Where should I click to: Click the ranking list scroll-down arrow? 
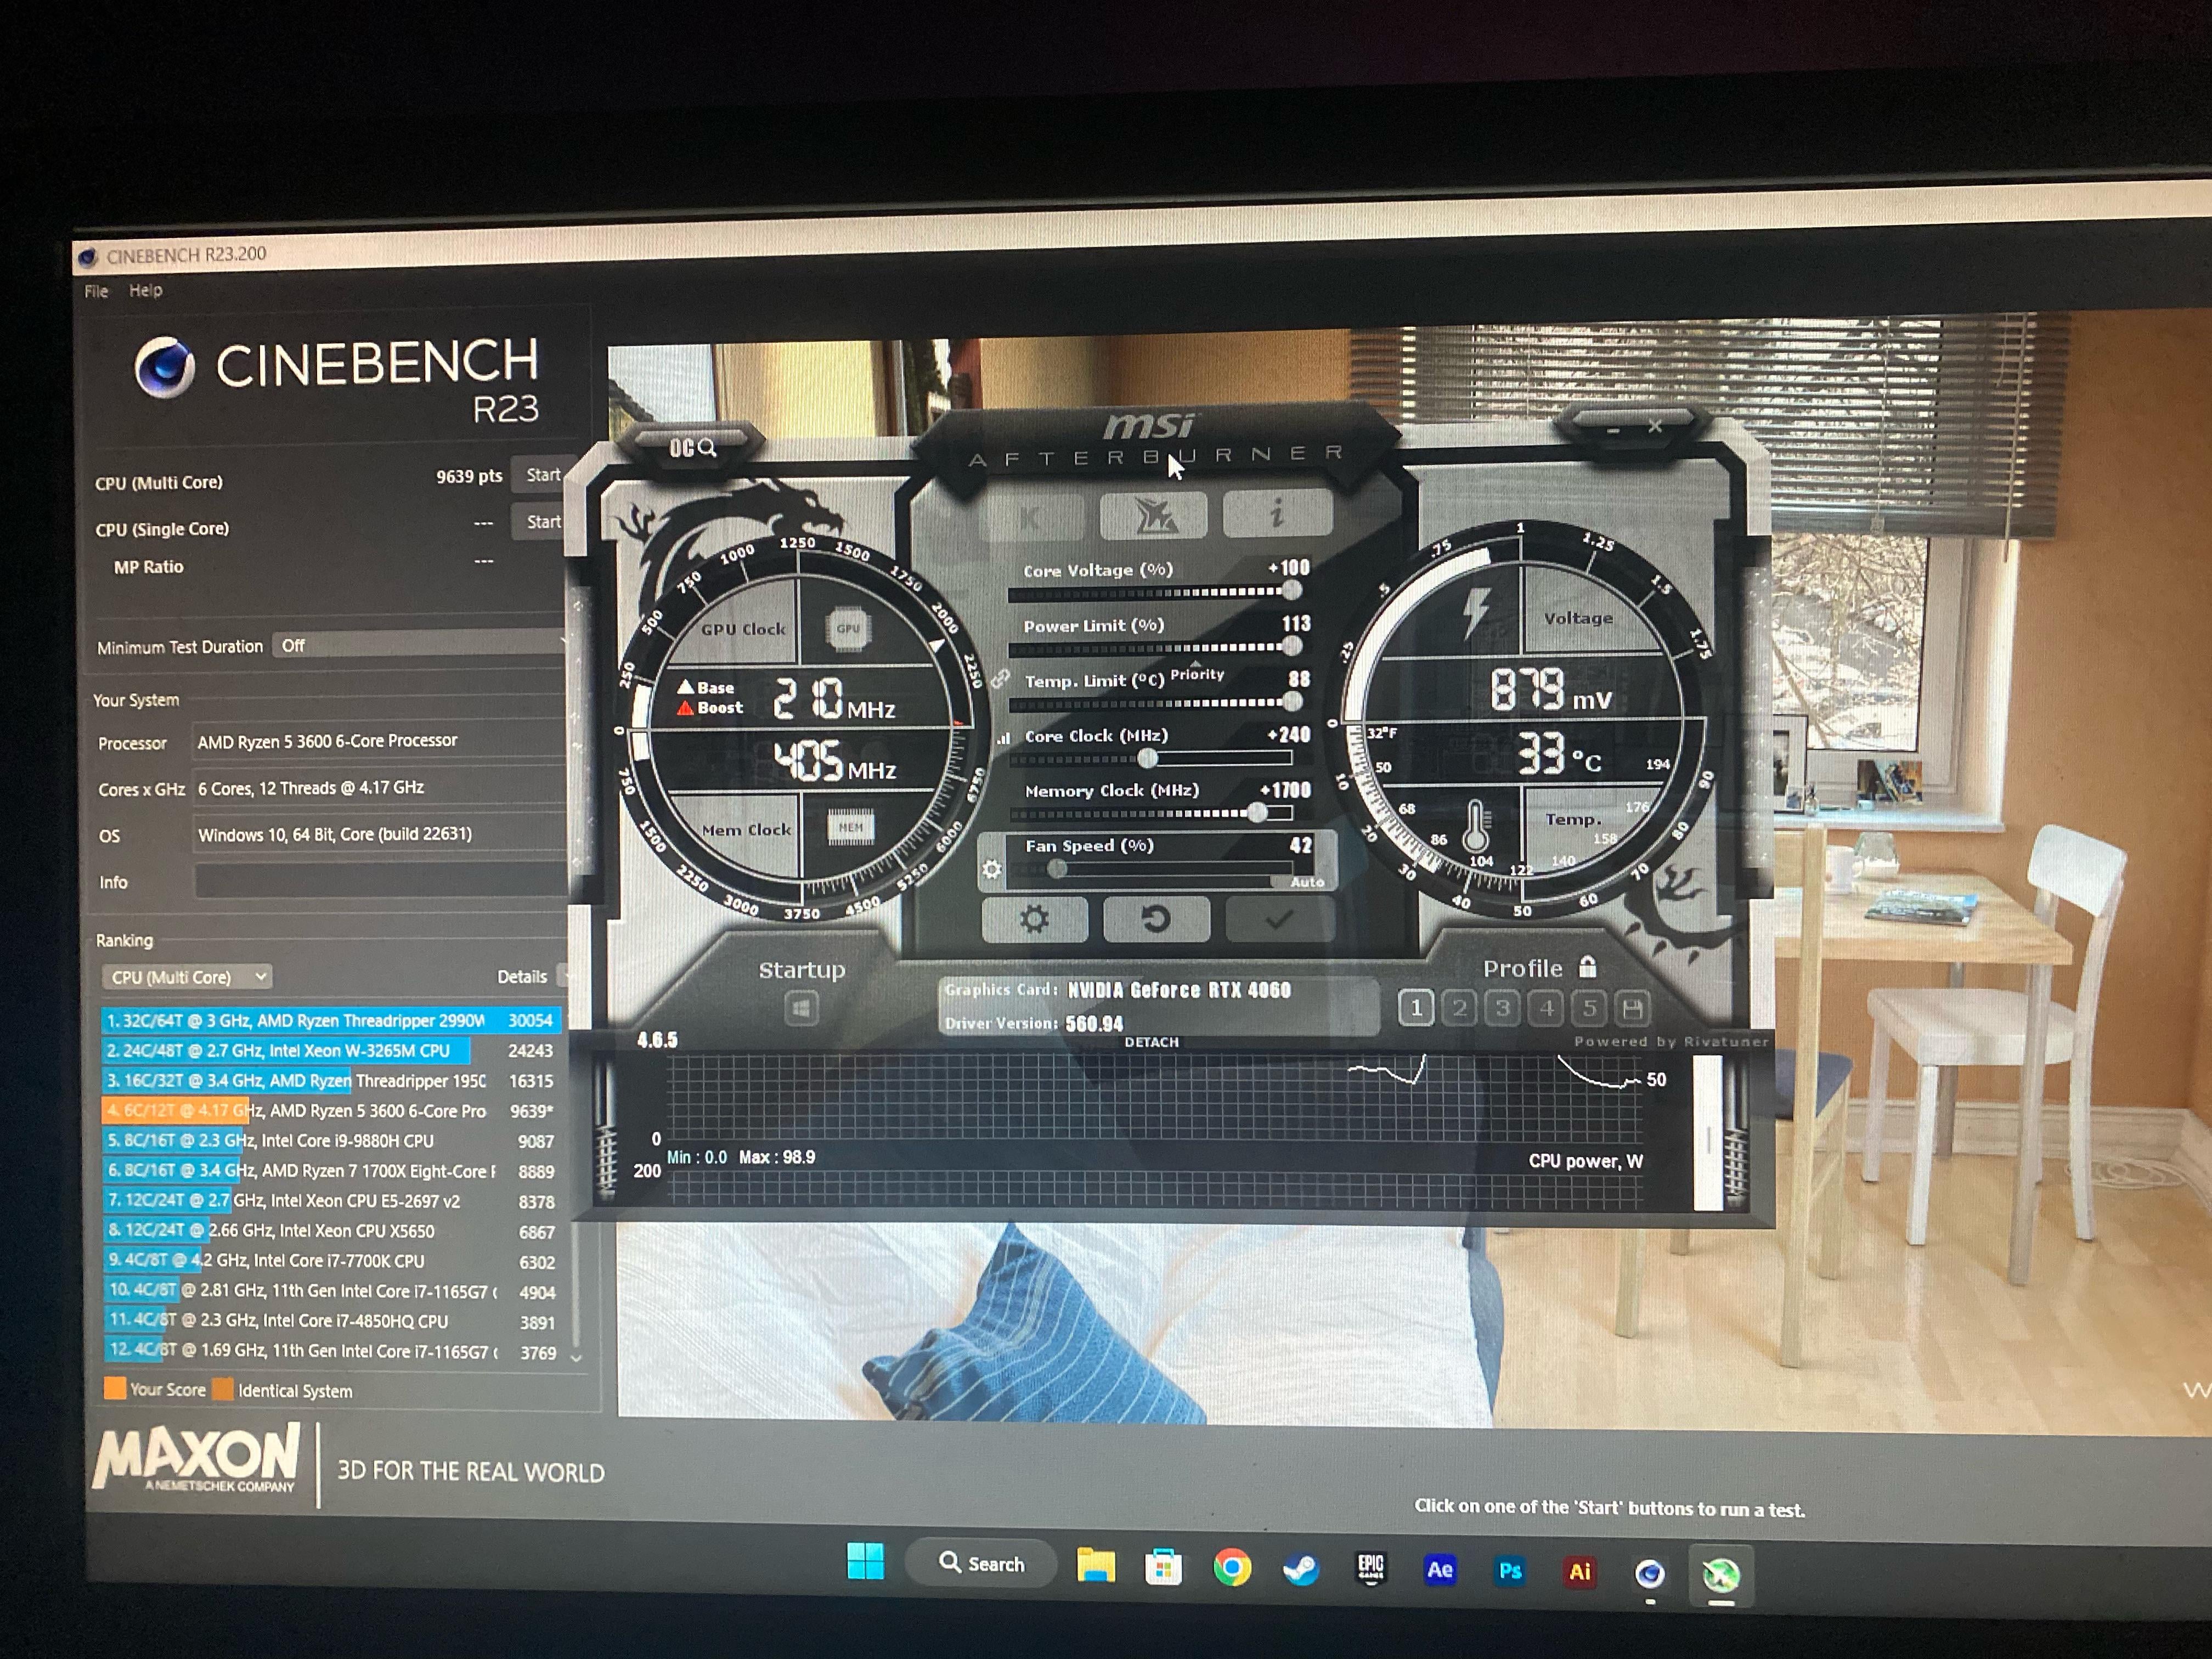coord(576,1357)
